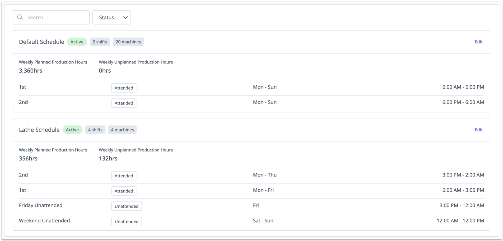Click Attended tag for Mon - Thu shift
This screenshot has height=241, width=503.
coord(124,176)
